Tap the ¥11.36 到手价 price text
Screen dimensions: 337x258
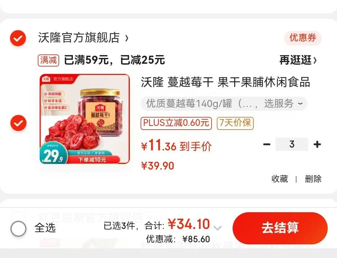click(176, 145)
